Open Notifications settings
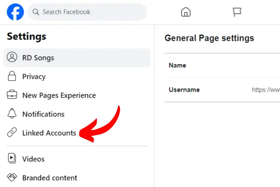The image size is (280, 187). (x=77, y=114)
